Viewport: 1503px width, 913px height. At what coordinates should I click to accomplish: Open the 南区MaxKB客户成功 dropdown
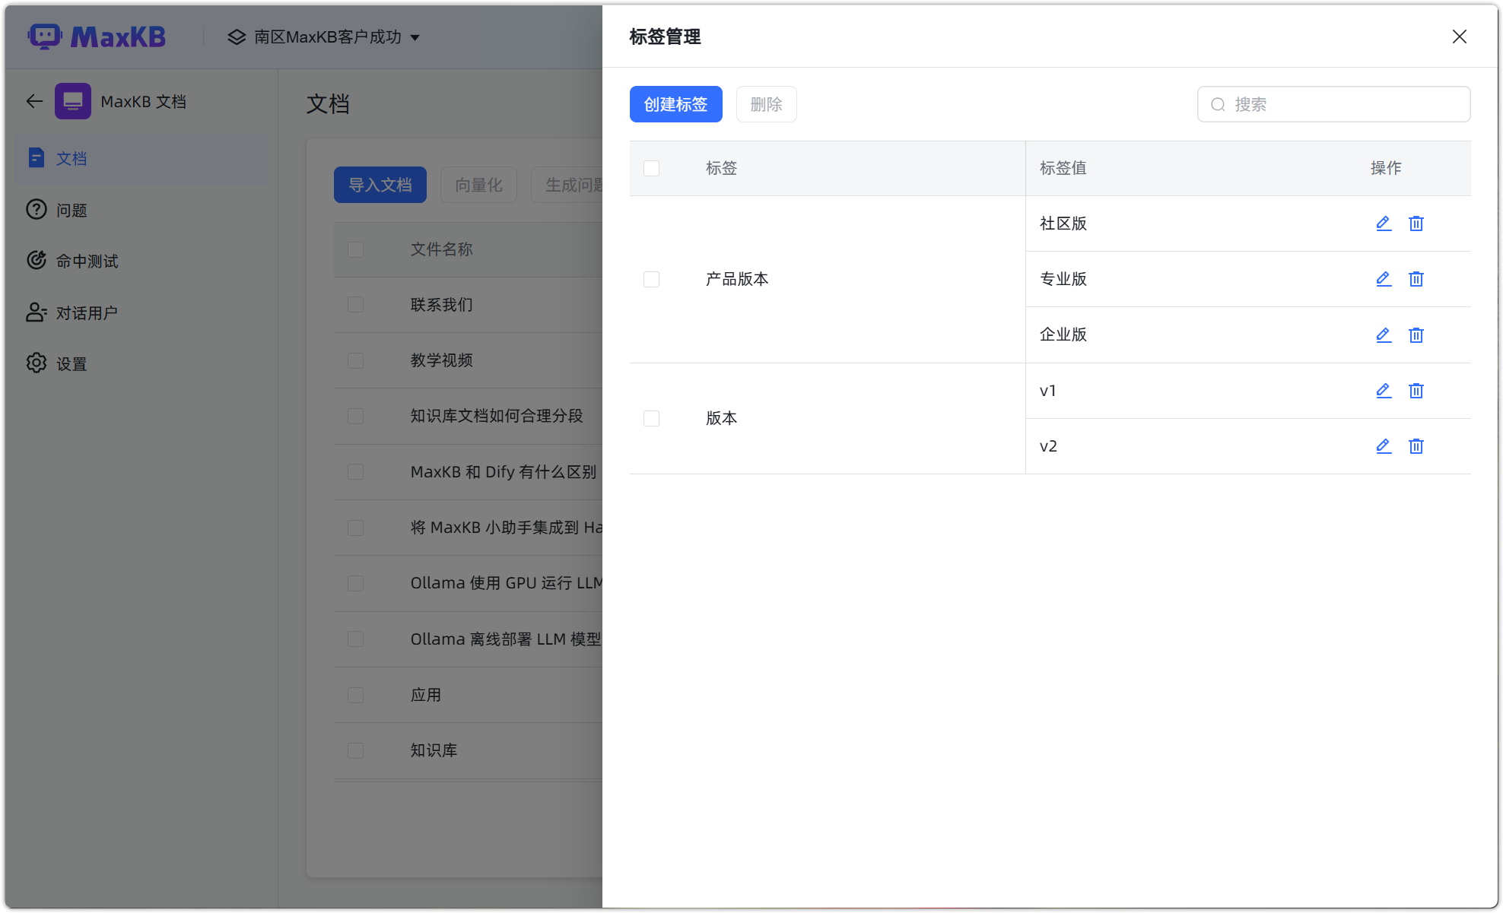coord(325,36)
